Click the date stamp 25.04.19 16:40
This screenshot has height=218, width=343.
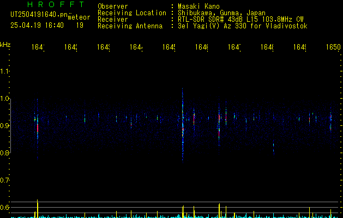pos(37,26)
